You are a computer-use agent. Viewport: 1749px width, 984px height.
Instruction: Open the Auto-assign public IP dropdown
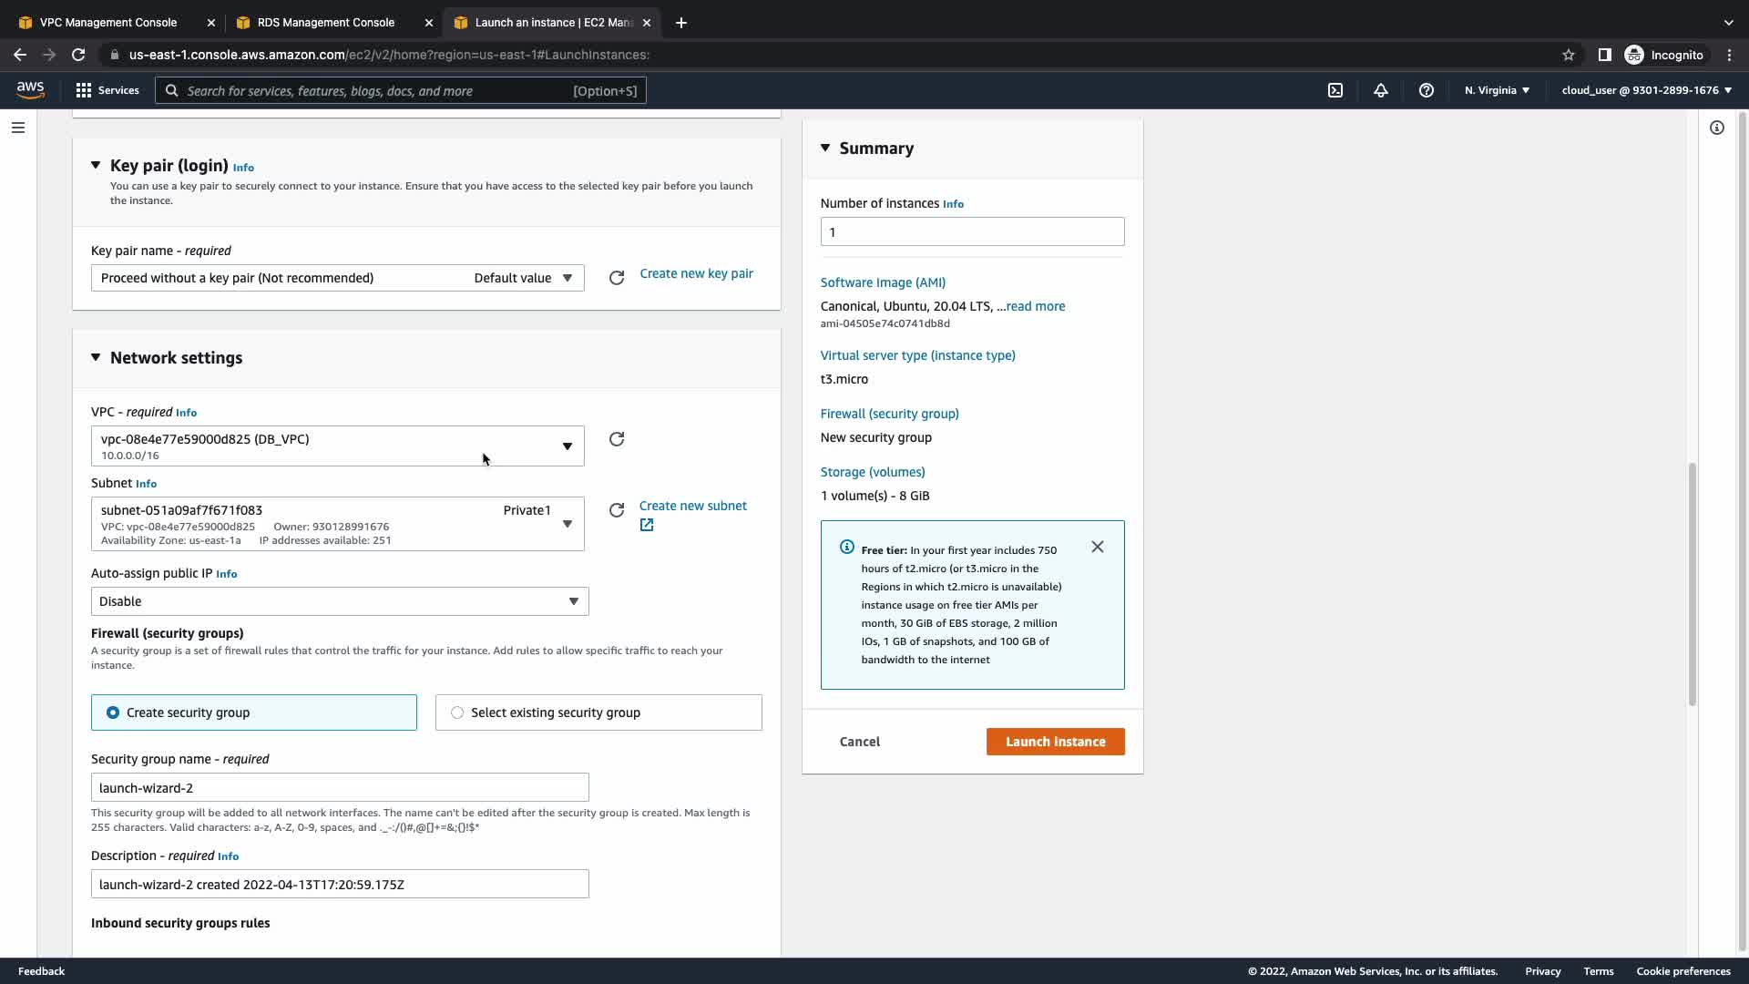[339, 601]
